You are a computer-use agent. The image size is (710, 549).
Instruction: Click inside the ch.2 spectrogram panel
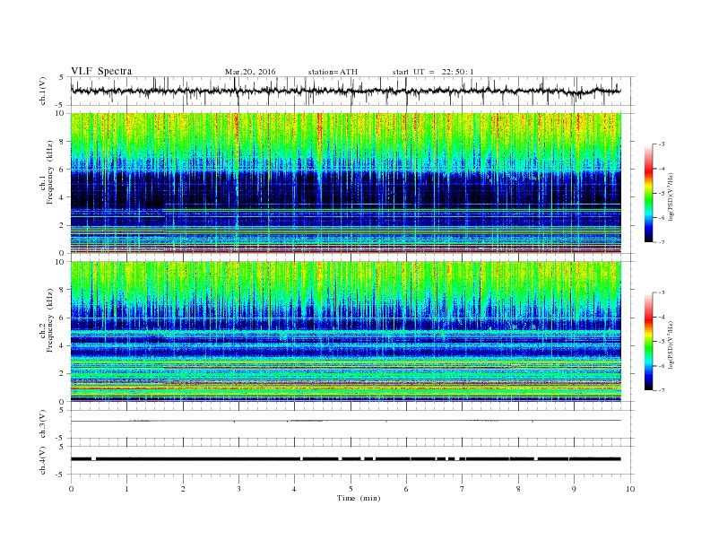pyautogui.click(x=345, y=331)
